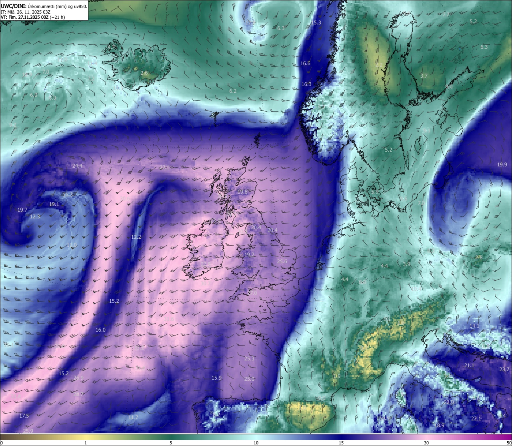Click the 10 tick on the color scale

pyautogui.click(x=256, y=443)
